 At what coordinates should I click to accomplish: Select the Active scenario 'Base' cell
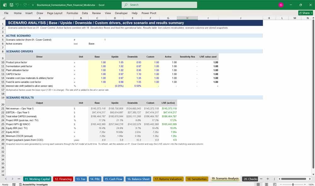pos(97,44)
